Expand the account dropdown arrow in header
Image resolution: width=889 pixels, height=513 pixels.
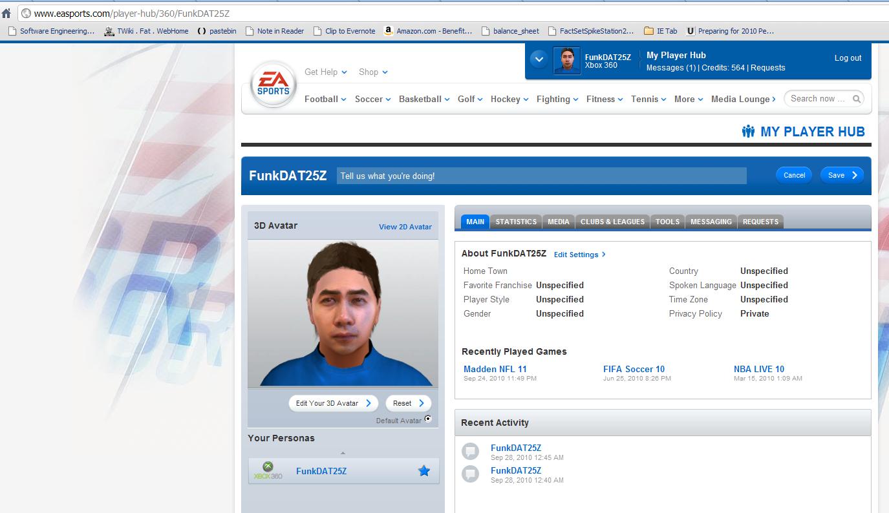539,59
